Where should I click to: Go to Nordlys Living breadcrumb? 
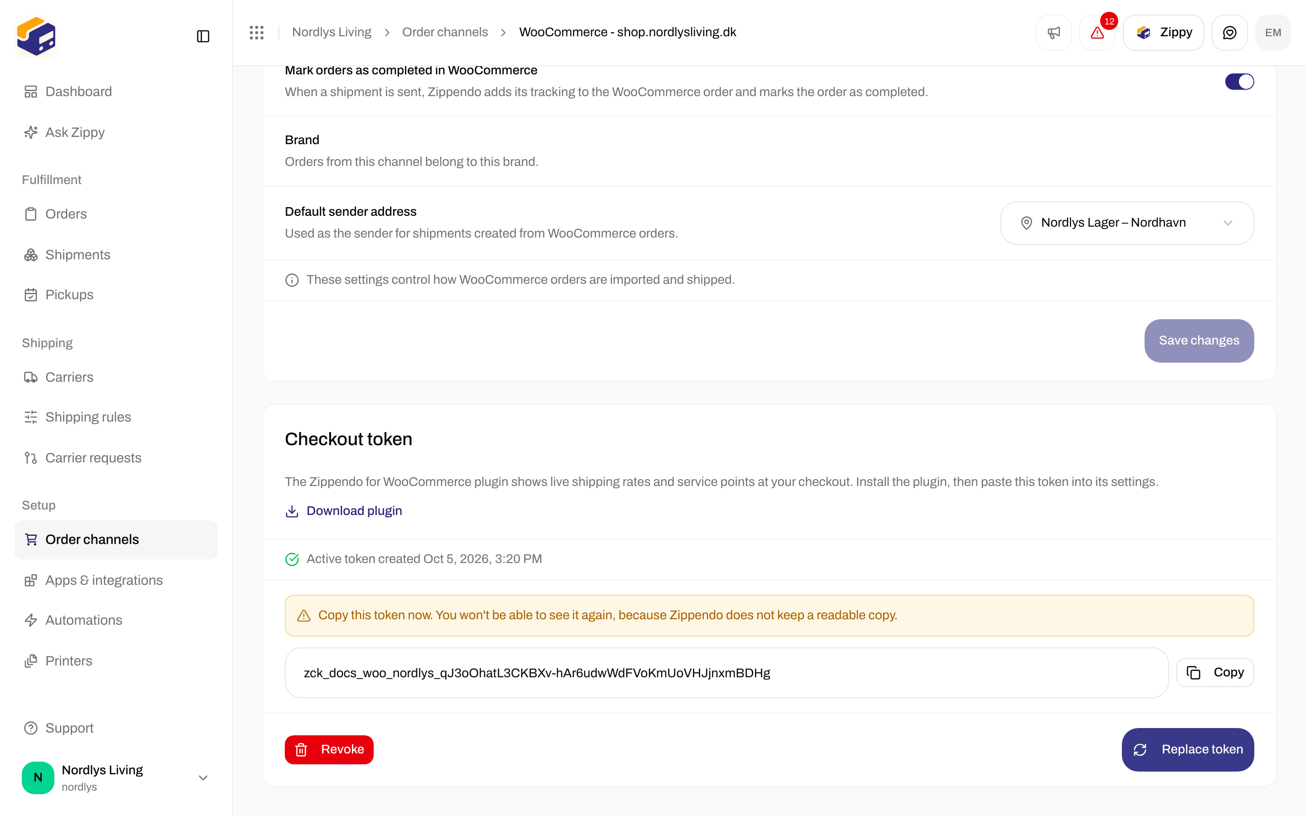331,32
